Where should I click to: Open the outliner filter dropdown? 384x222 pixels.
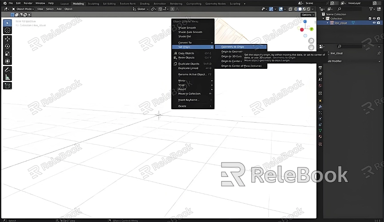(372, 9)
